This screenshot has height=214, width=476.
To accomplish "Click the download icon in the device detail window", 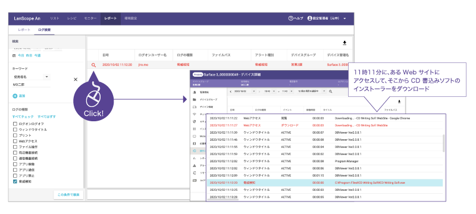I will pyautogui.click(x=399, y=102).
